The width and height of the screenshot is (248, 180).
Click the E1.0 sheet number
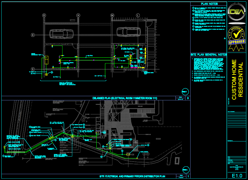point(237,176)
